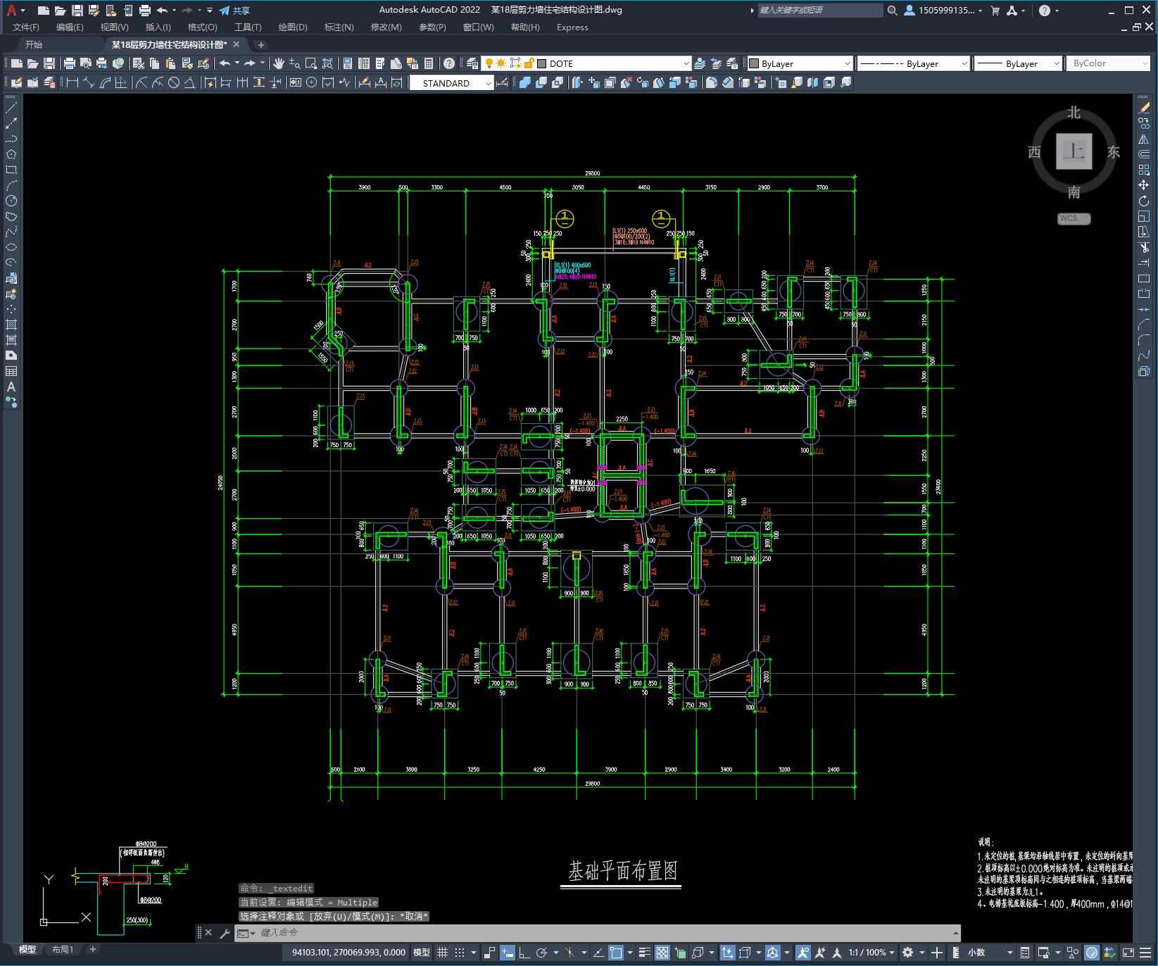Toggle Ortho mode in status bar

point(524,953)
